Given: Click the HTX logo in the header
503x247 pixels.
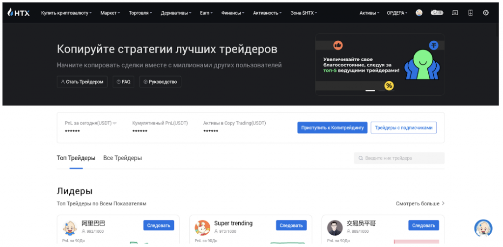Looking at the screenshot, I should tap(19, 13).
